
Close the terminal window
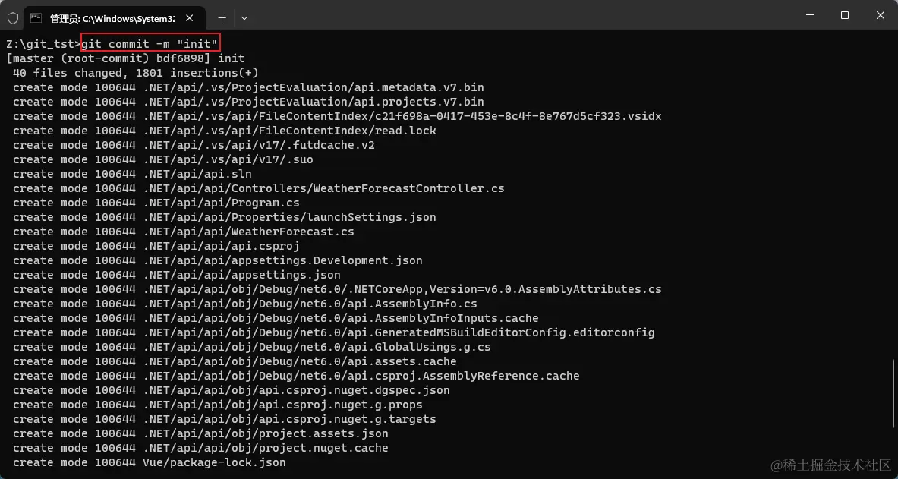point(880,15)
